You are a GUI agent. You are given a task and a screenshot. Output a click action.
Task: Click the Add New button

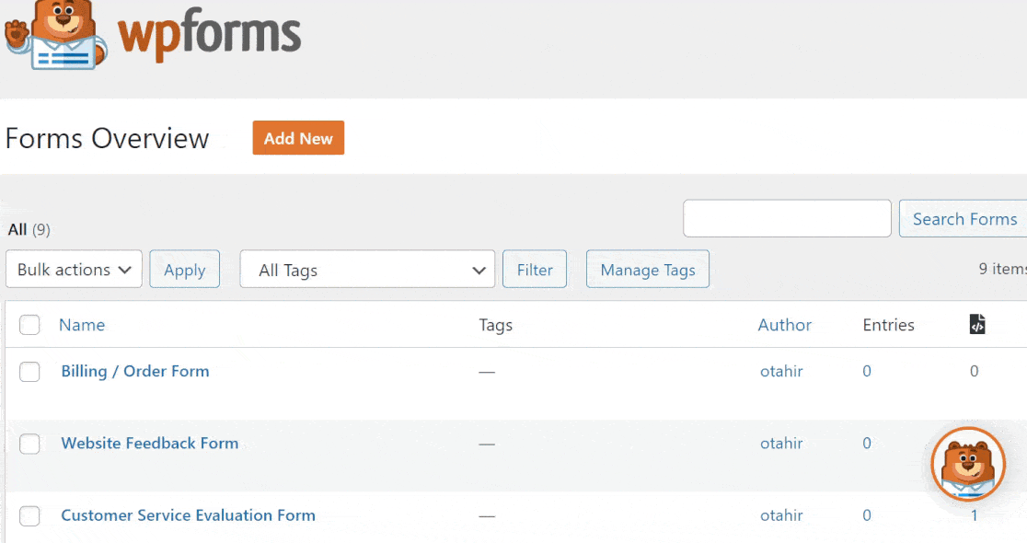[298, 138]
